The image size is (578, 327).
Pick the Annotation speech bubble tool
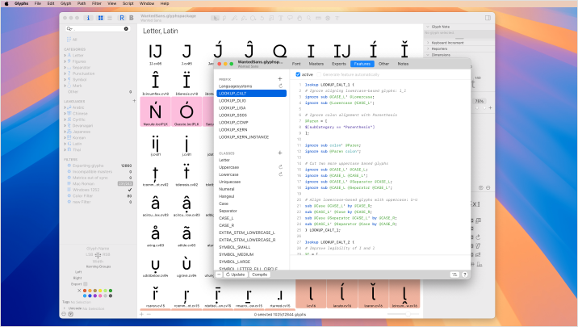pos(290,18)
